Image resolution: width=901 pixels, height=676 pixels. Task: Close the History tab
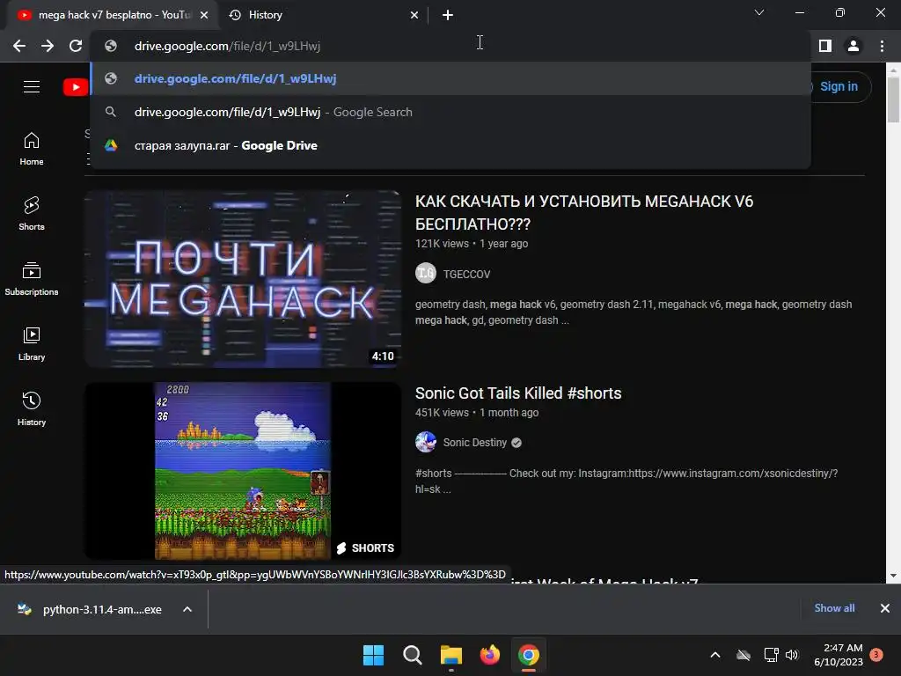tap(414, 15)
